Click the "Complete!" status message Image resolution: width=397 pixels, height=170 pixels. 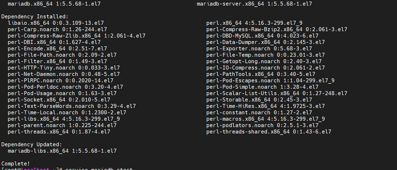tap(15, 164)
